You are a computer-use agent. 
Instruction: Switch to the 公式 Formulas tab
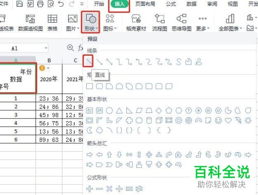click(x=171, y=4)
